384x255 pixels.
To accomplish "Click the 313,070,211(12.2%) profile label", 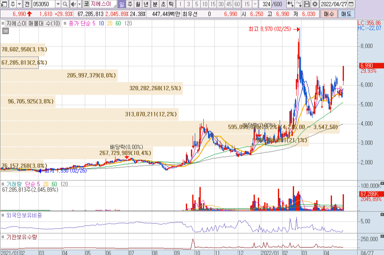I will click(x=151, y=114).
